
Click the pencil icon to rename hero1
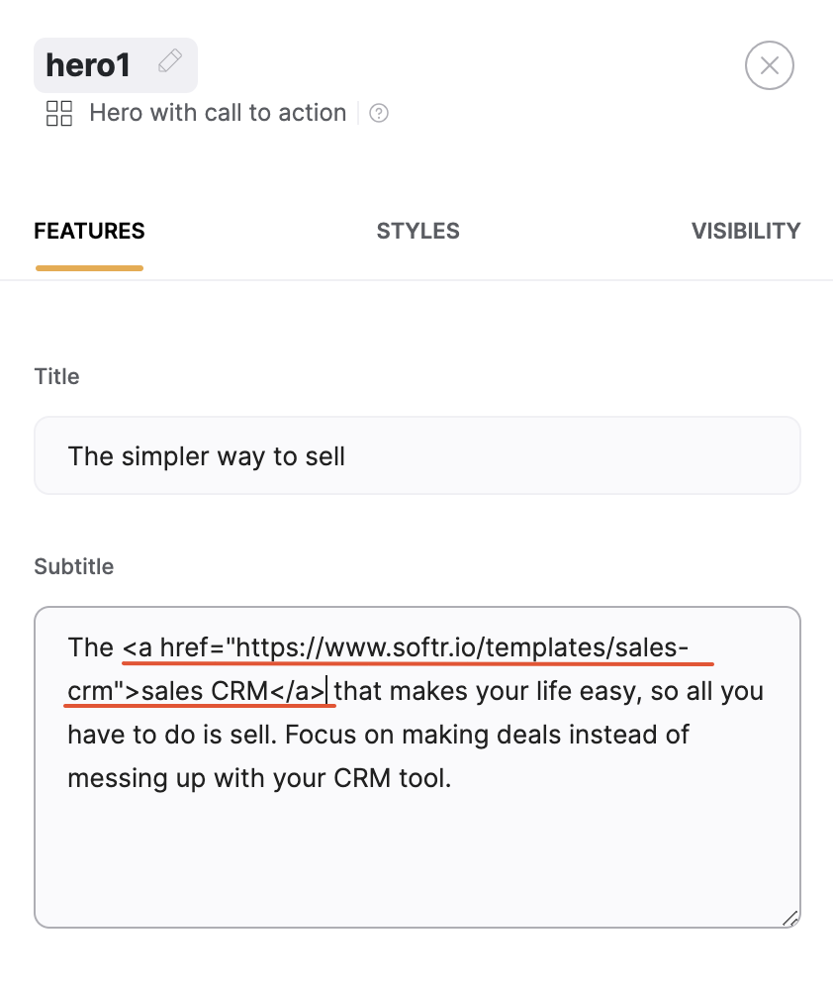coord(170,60)
